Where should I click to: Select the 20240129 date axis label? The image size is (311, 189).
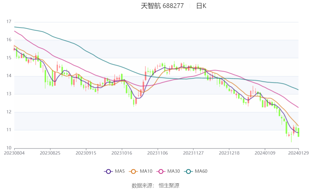point(298,153)
